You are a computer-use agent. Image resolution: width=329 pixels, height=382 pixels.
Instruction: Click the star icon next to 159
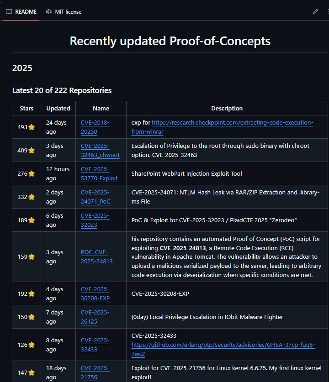point(32,257)
